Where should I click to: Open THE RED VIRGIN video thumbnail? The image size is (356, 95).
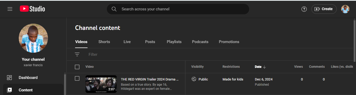101,84
